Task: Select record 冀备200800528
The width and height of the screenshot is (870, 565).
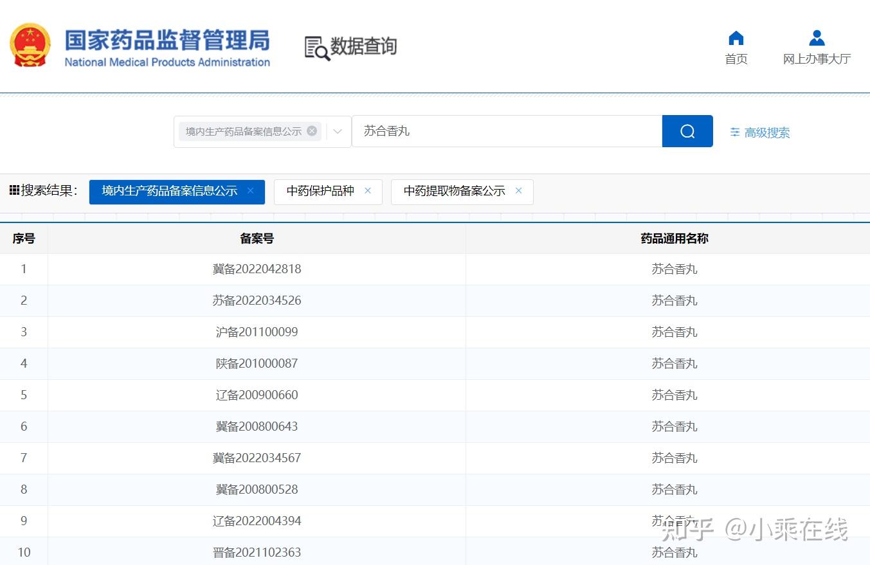Action: (x=257, y=490)
